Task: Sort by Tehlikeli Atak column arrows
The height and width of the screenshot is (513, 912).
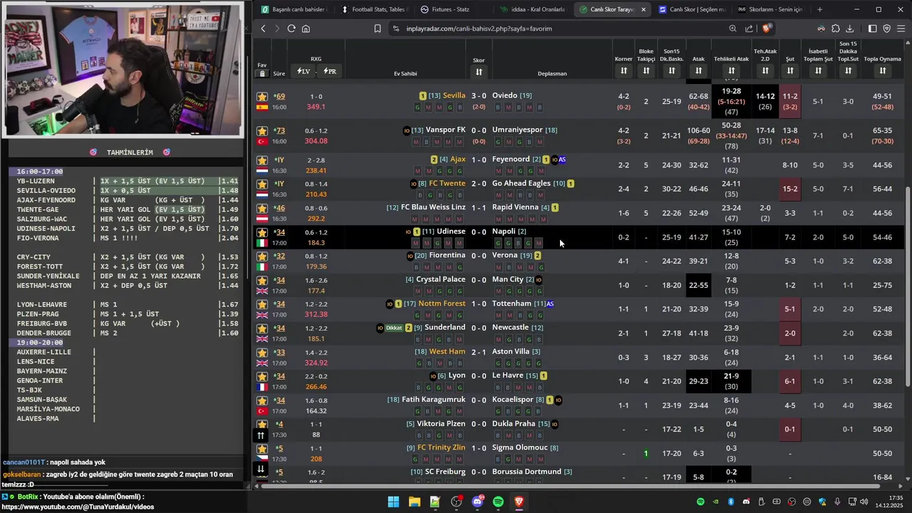Action: 731,71
